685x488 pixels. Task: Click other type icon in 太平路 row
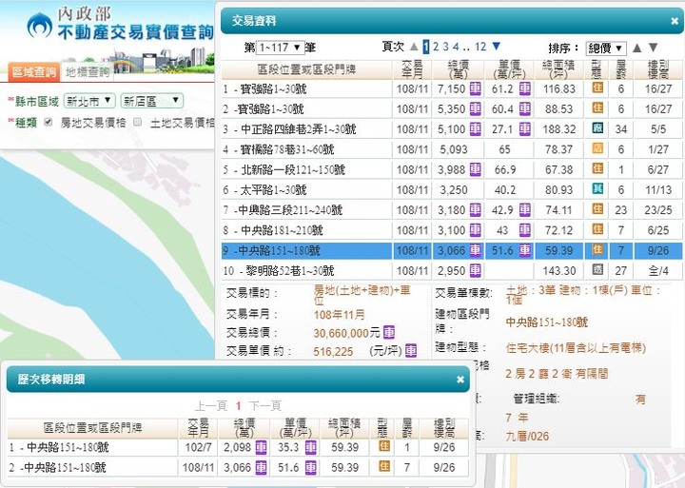click(x=597, y=188)
